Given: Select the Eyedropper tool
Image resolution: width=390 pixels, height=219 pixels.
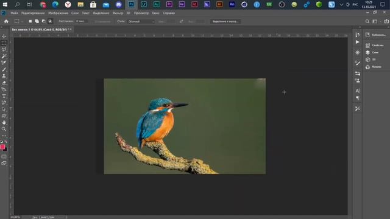Looking at the screenshot, I should (4, 63).
